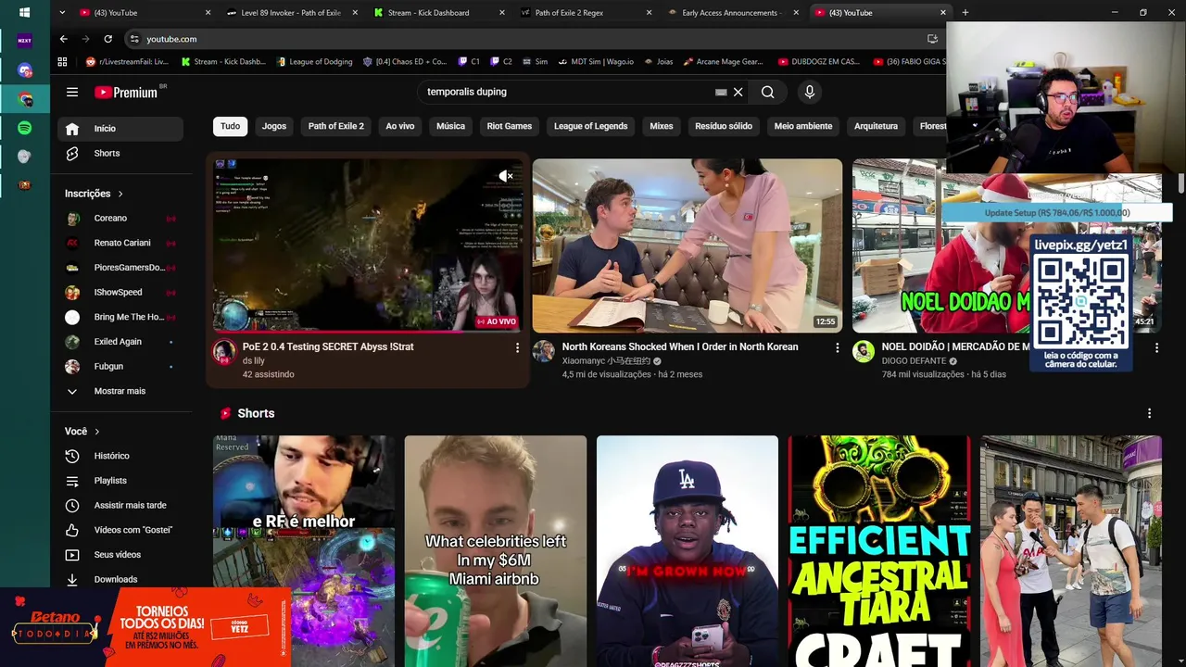The height and width of the screenshot is (667, 1186).
Task: Open options menu for North Koreans video
Action: pos(837,347)
